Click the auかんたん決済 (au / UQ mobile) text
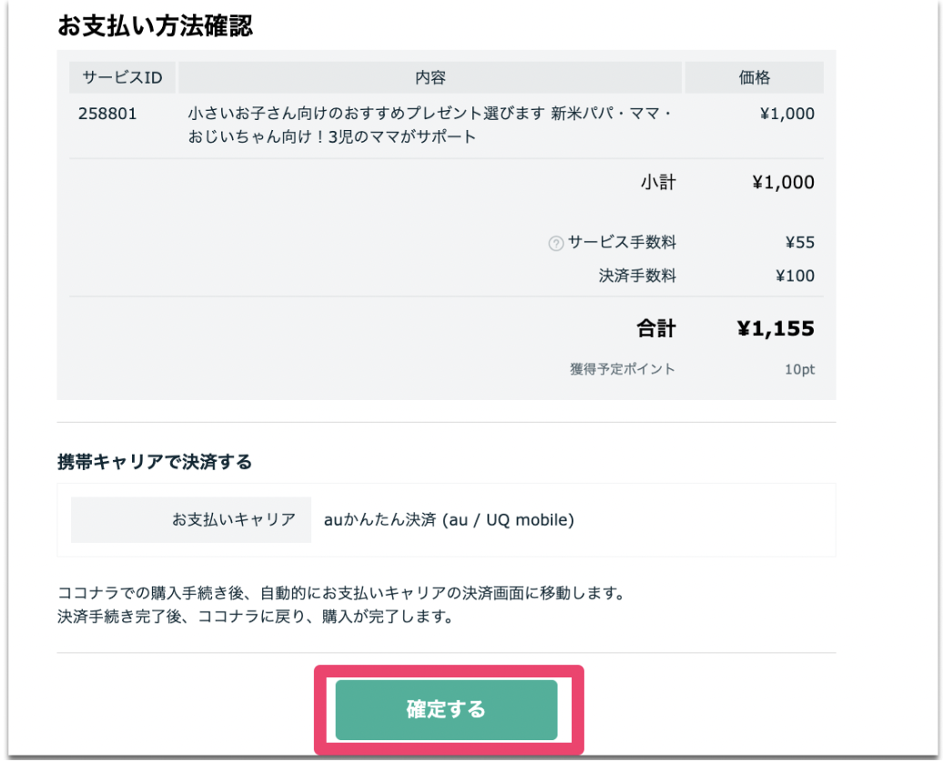 (449, 520)
